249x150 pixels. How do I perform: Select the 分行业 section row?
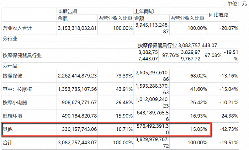coord(10,39)
